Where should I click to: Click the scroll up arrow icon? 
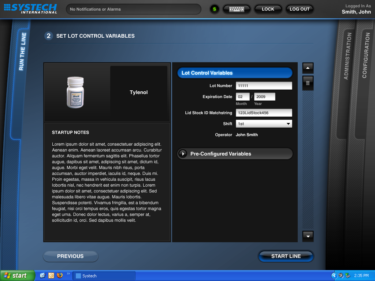[x=308, y=68]
